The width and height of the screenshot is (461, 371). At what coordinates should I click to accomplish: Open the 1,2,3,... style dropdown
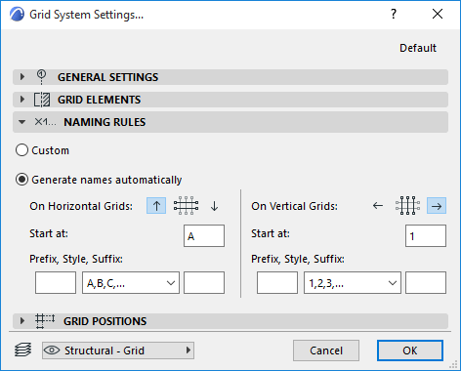[353, 283]
